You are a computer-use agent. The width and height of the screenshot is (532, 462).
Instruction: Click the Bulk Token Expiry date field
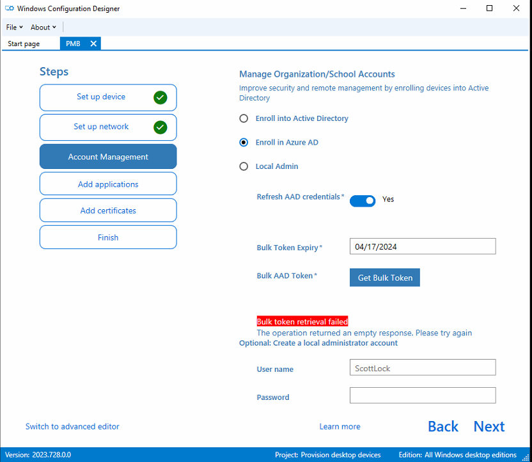click(422, 246)
